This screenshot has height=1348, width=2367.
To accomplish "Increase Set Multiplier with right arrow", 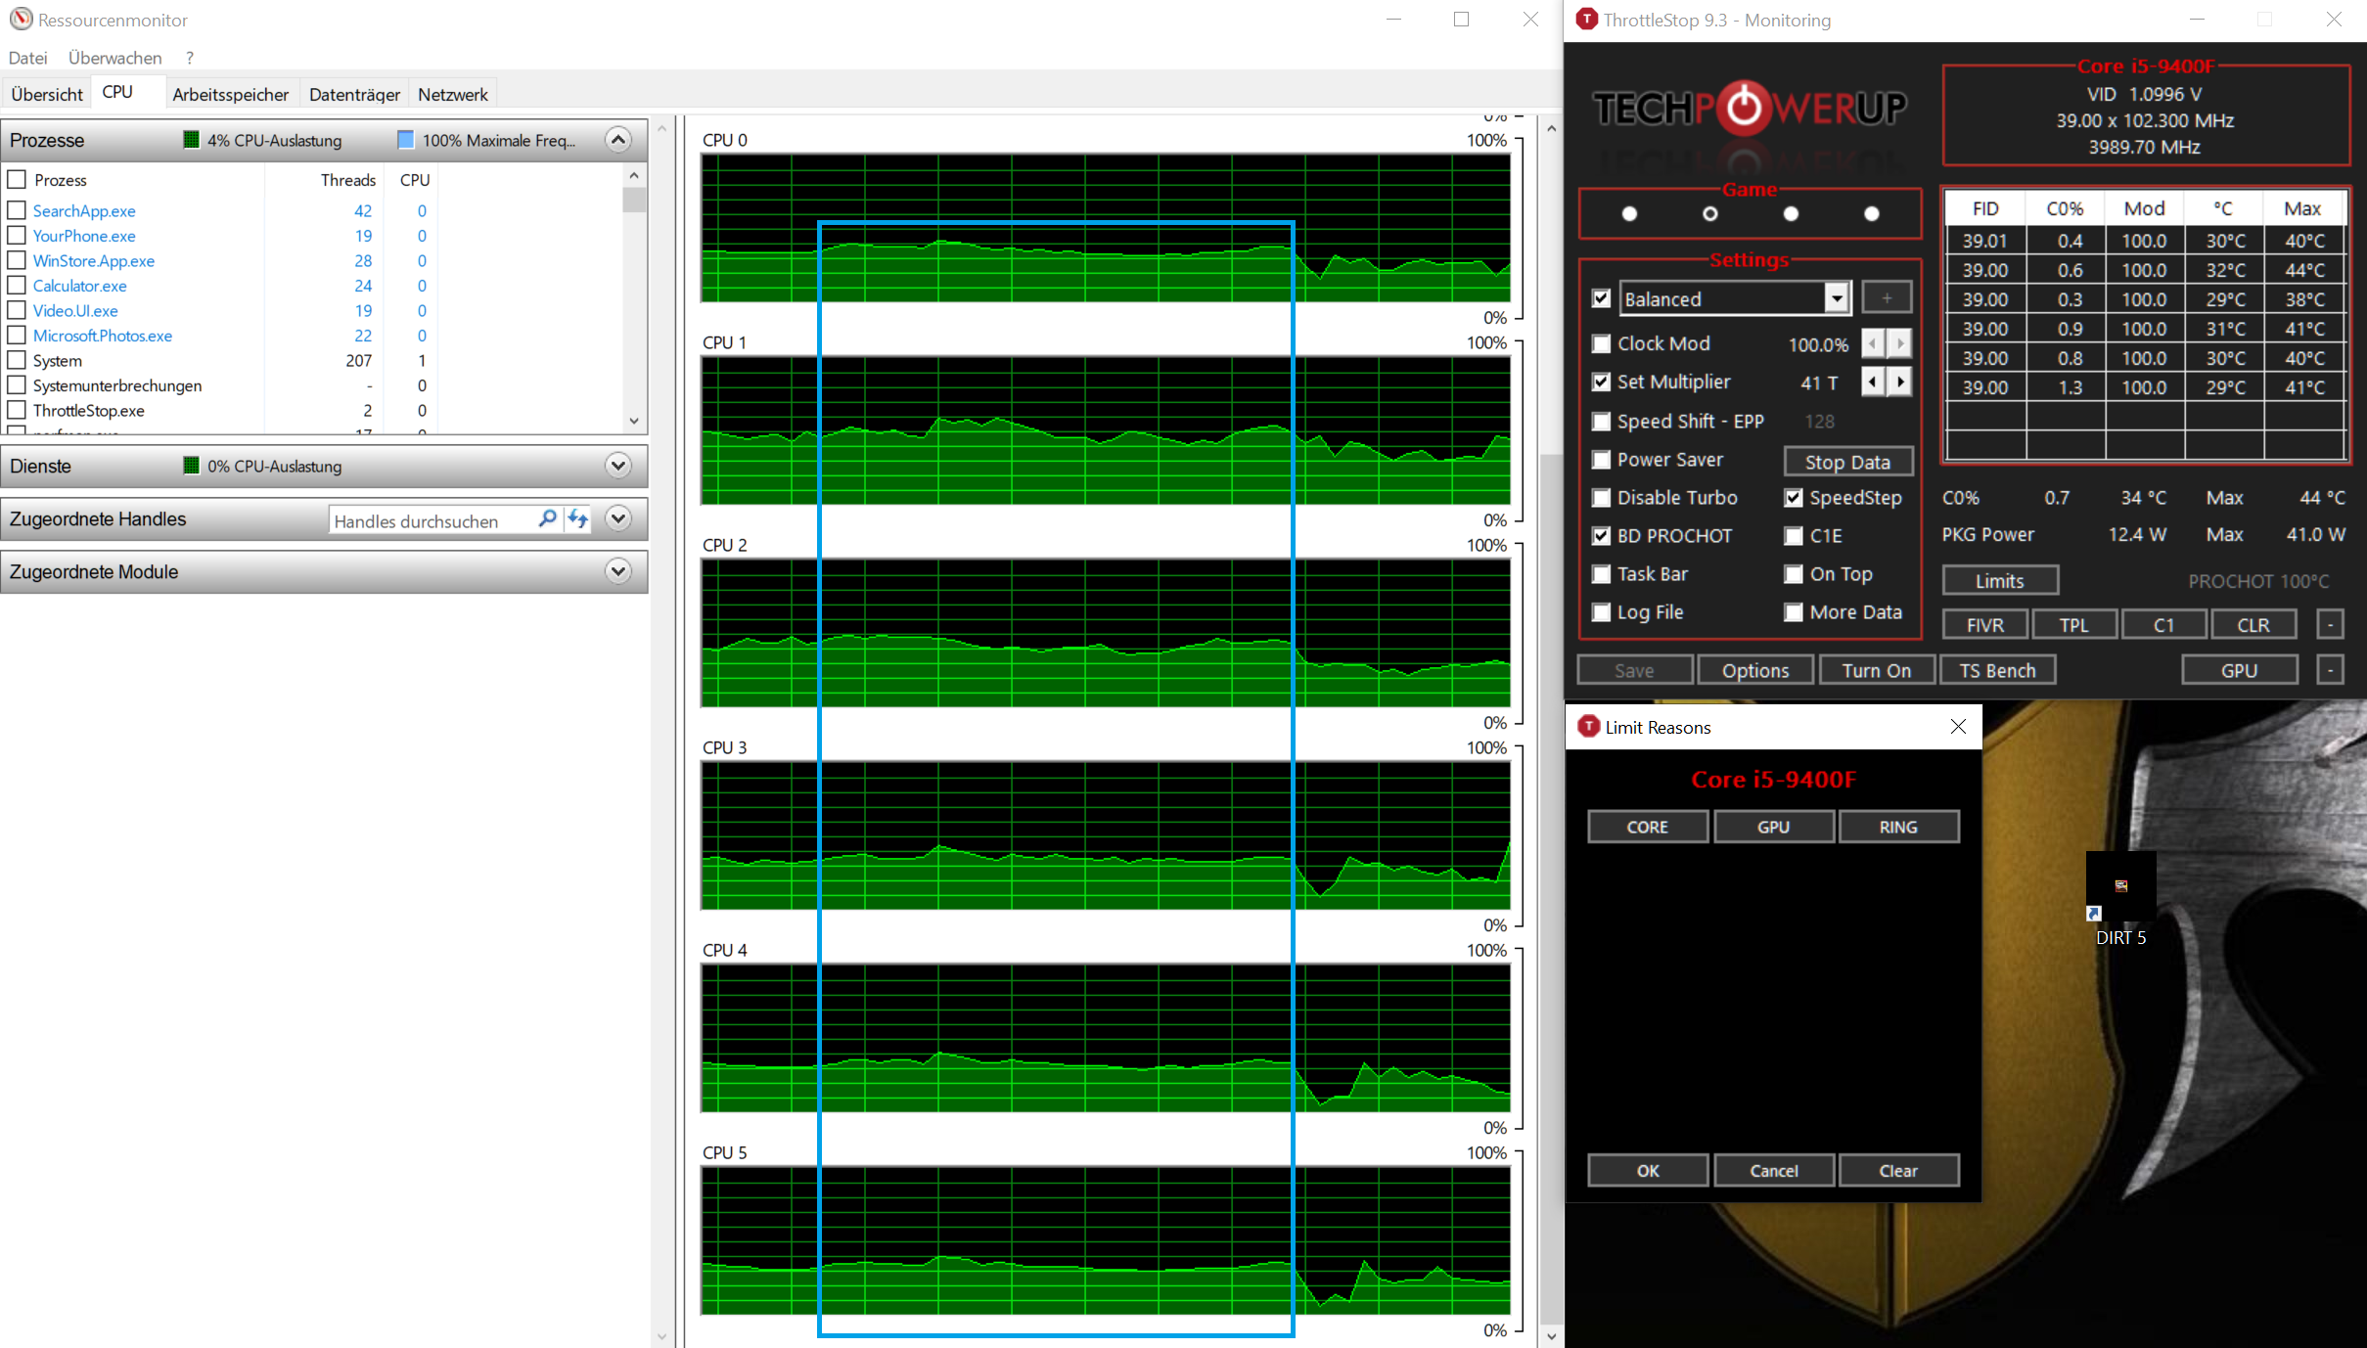I will pos(1899,382).
